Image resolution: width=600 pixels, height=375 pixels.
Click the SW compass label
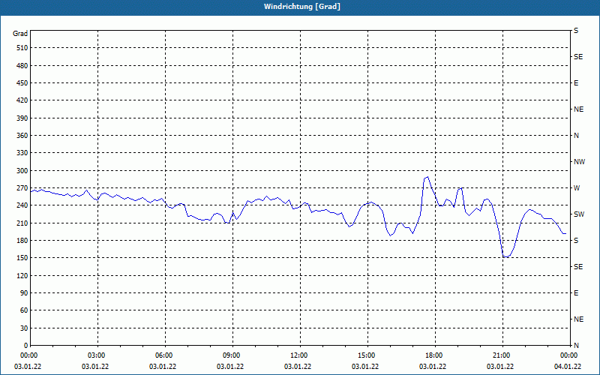tap(579, 214)
